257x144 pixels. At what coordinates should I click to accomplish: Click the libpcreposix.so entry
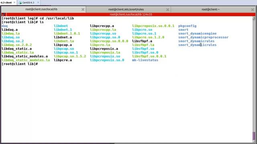(105, 56)
